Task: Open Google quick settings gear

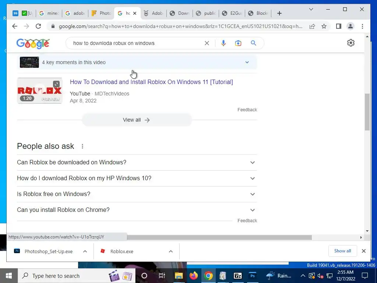Action: (351, 43)
